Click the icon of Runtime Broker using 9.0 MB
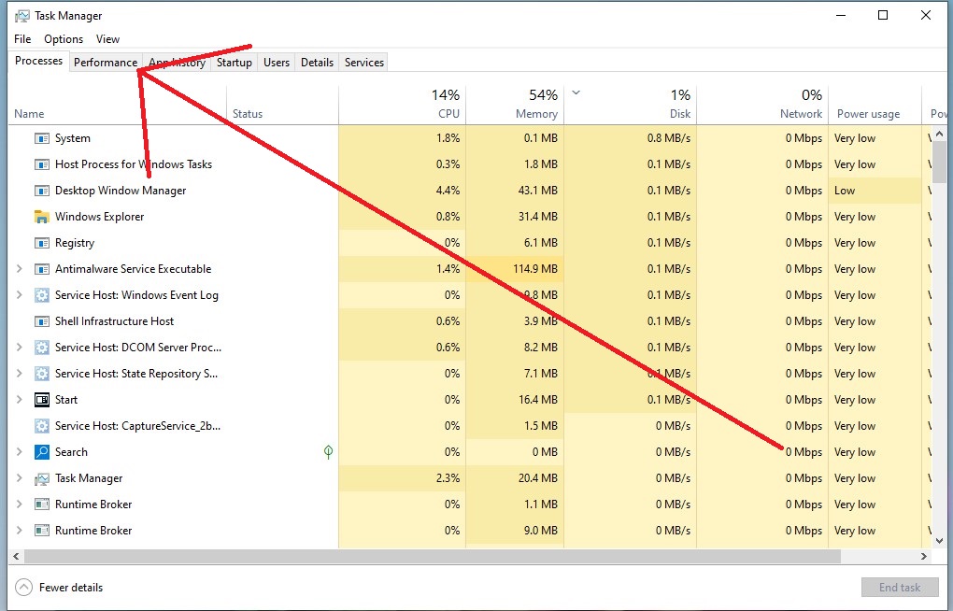The width and height of the screenshot is (953, 611). 41,531
